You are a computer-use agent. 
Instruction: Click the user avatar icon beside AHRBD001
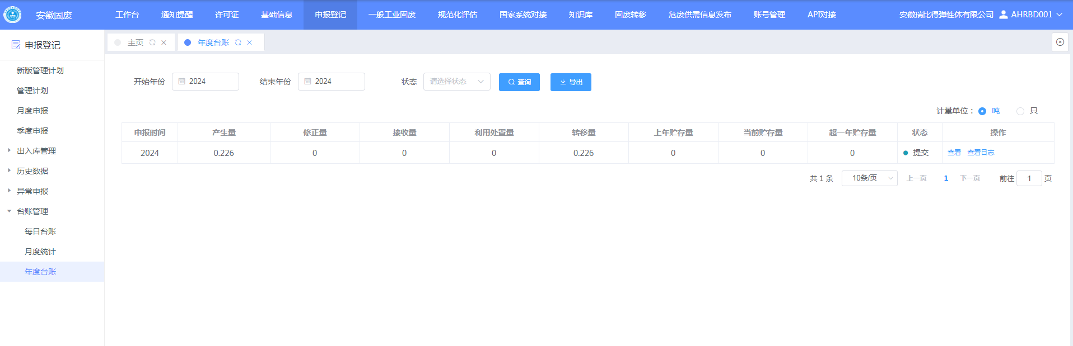pyautogui.click(x=1003, y=15)
